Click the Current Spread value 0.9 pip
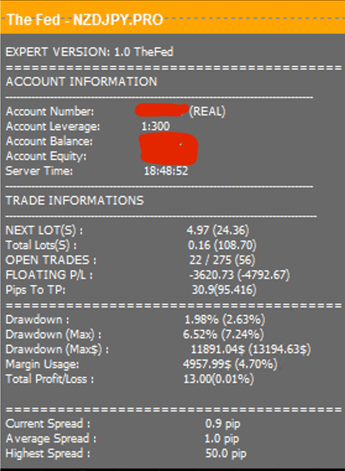The height and width of the screenshot is (471, 345). point(223,424)
